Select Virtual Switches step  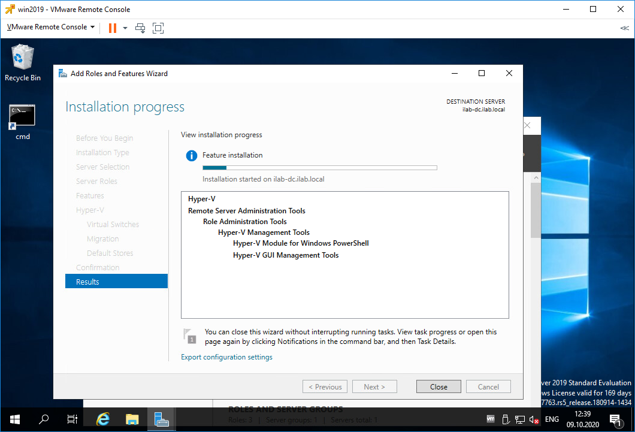click(113, 224)
